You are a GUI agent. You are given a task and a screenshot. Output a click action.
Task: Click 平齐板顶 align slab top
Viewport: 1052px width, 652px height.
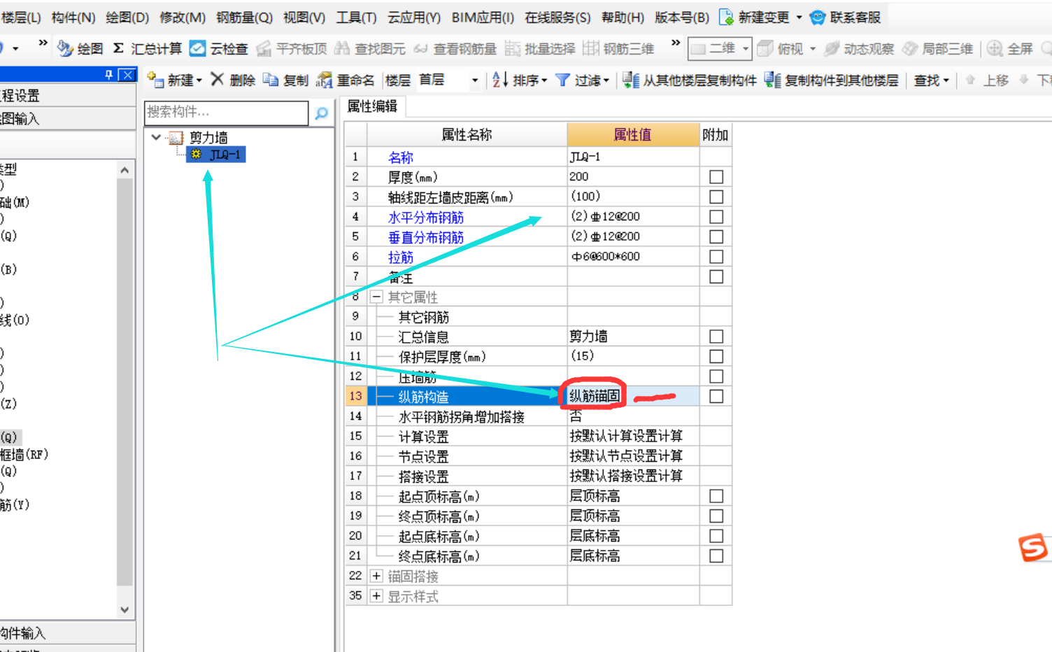(292, 48)
